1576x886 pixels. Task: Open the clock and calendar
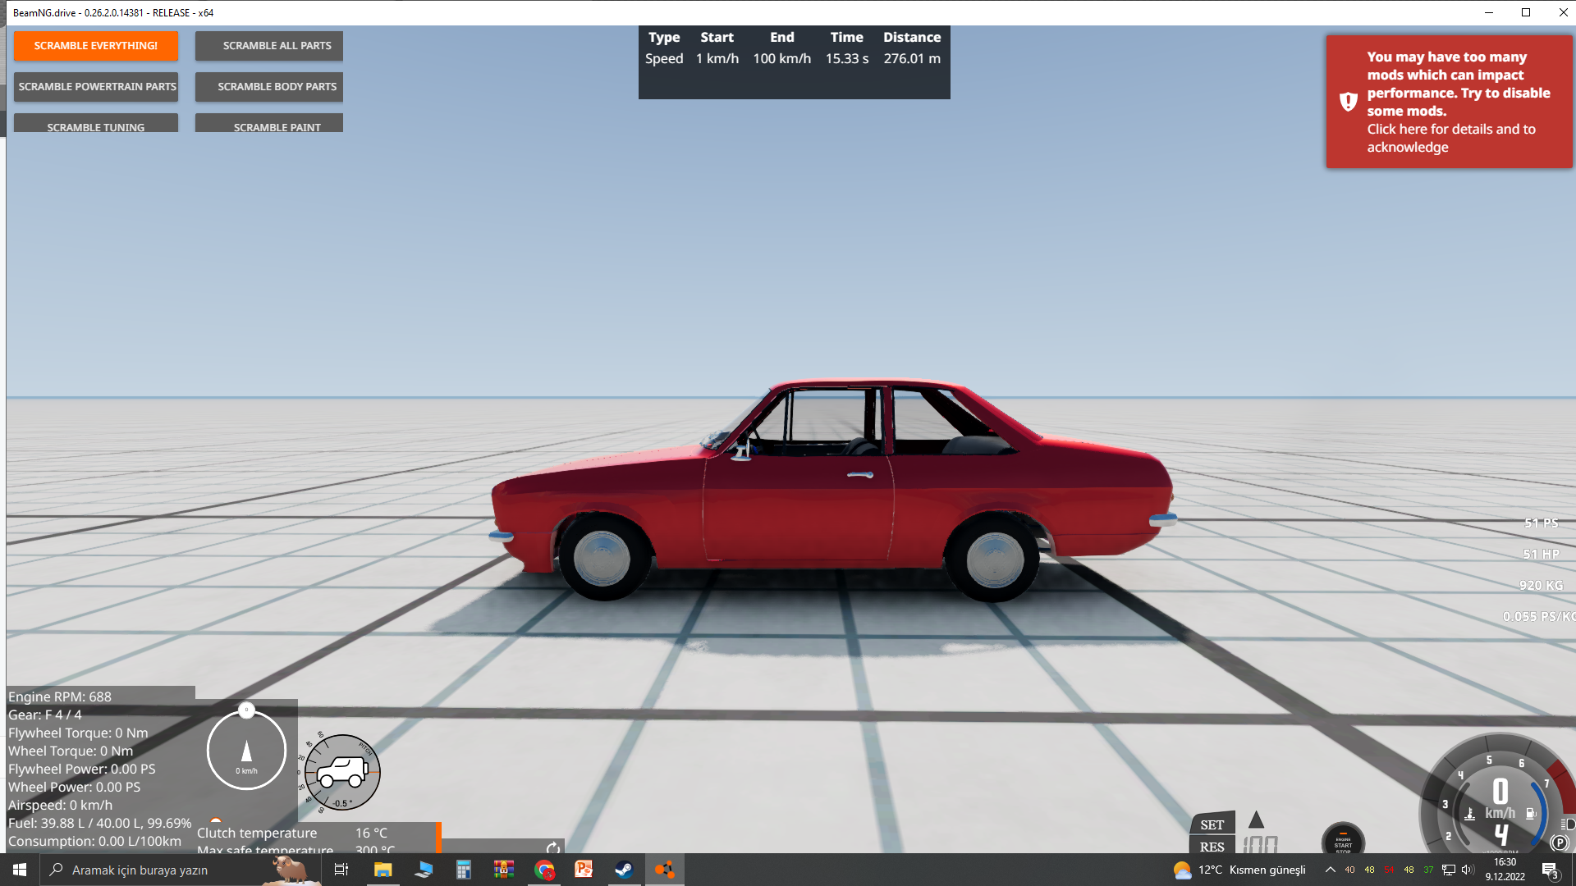[1505, 870]
